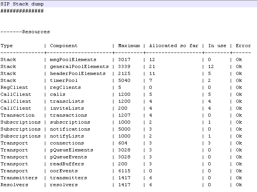Image resolution: width=257 pixels, height=192 pixels.
Task: Click the 'Allocated so far' column header
Action: tap(174, 46)
